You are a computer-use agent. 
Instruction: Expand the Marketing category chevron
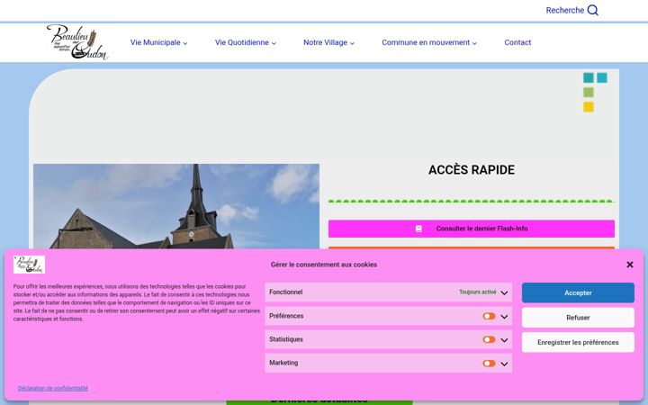coord(504,364)
